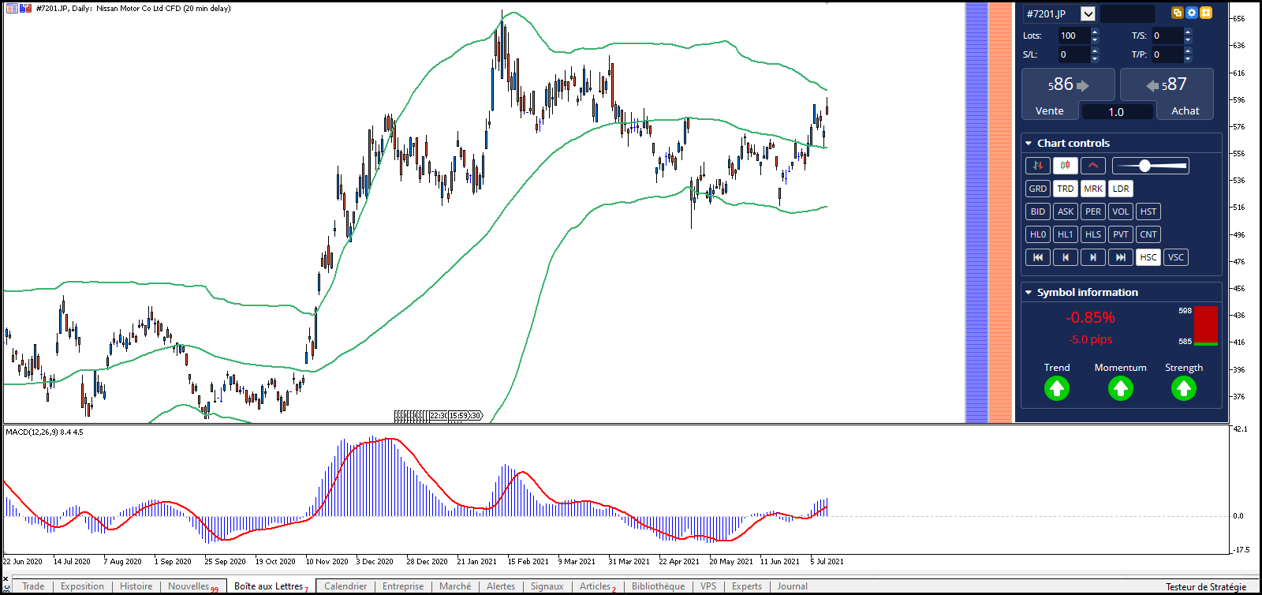Toggle the HLS button
Image resolution: width=1262 pixels, height=595 pixels.
(1093, 234)
